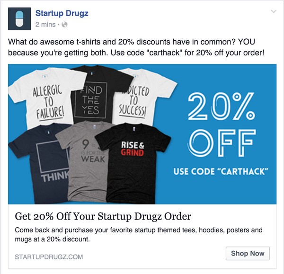The height and width of the screenshot is (274, 284).
Task: Click the Rise & Grind black shirt
Action: pyautogui.click(x=132, y=163)
